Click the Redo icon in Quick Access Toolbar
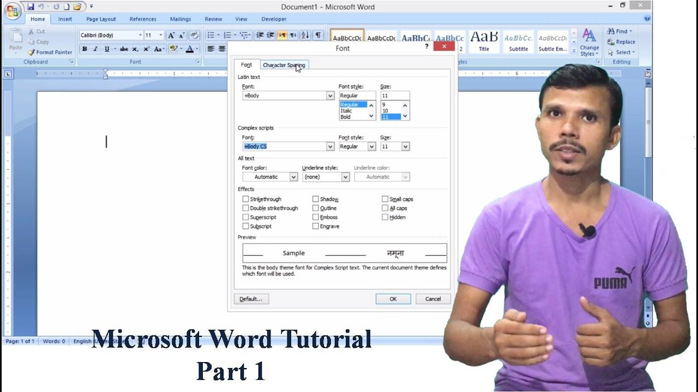The image size is (698, 392). 56,7
